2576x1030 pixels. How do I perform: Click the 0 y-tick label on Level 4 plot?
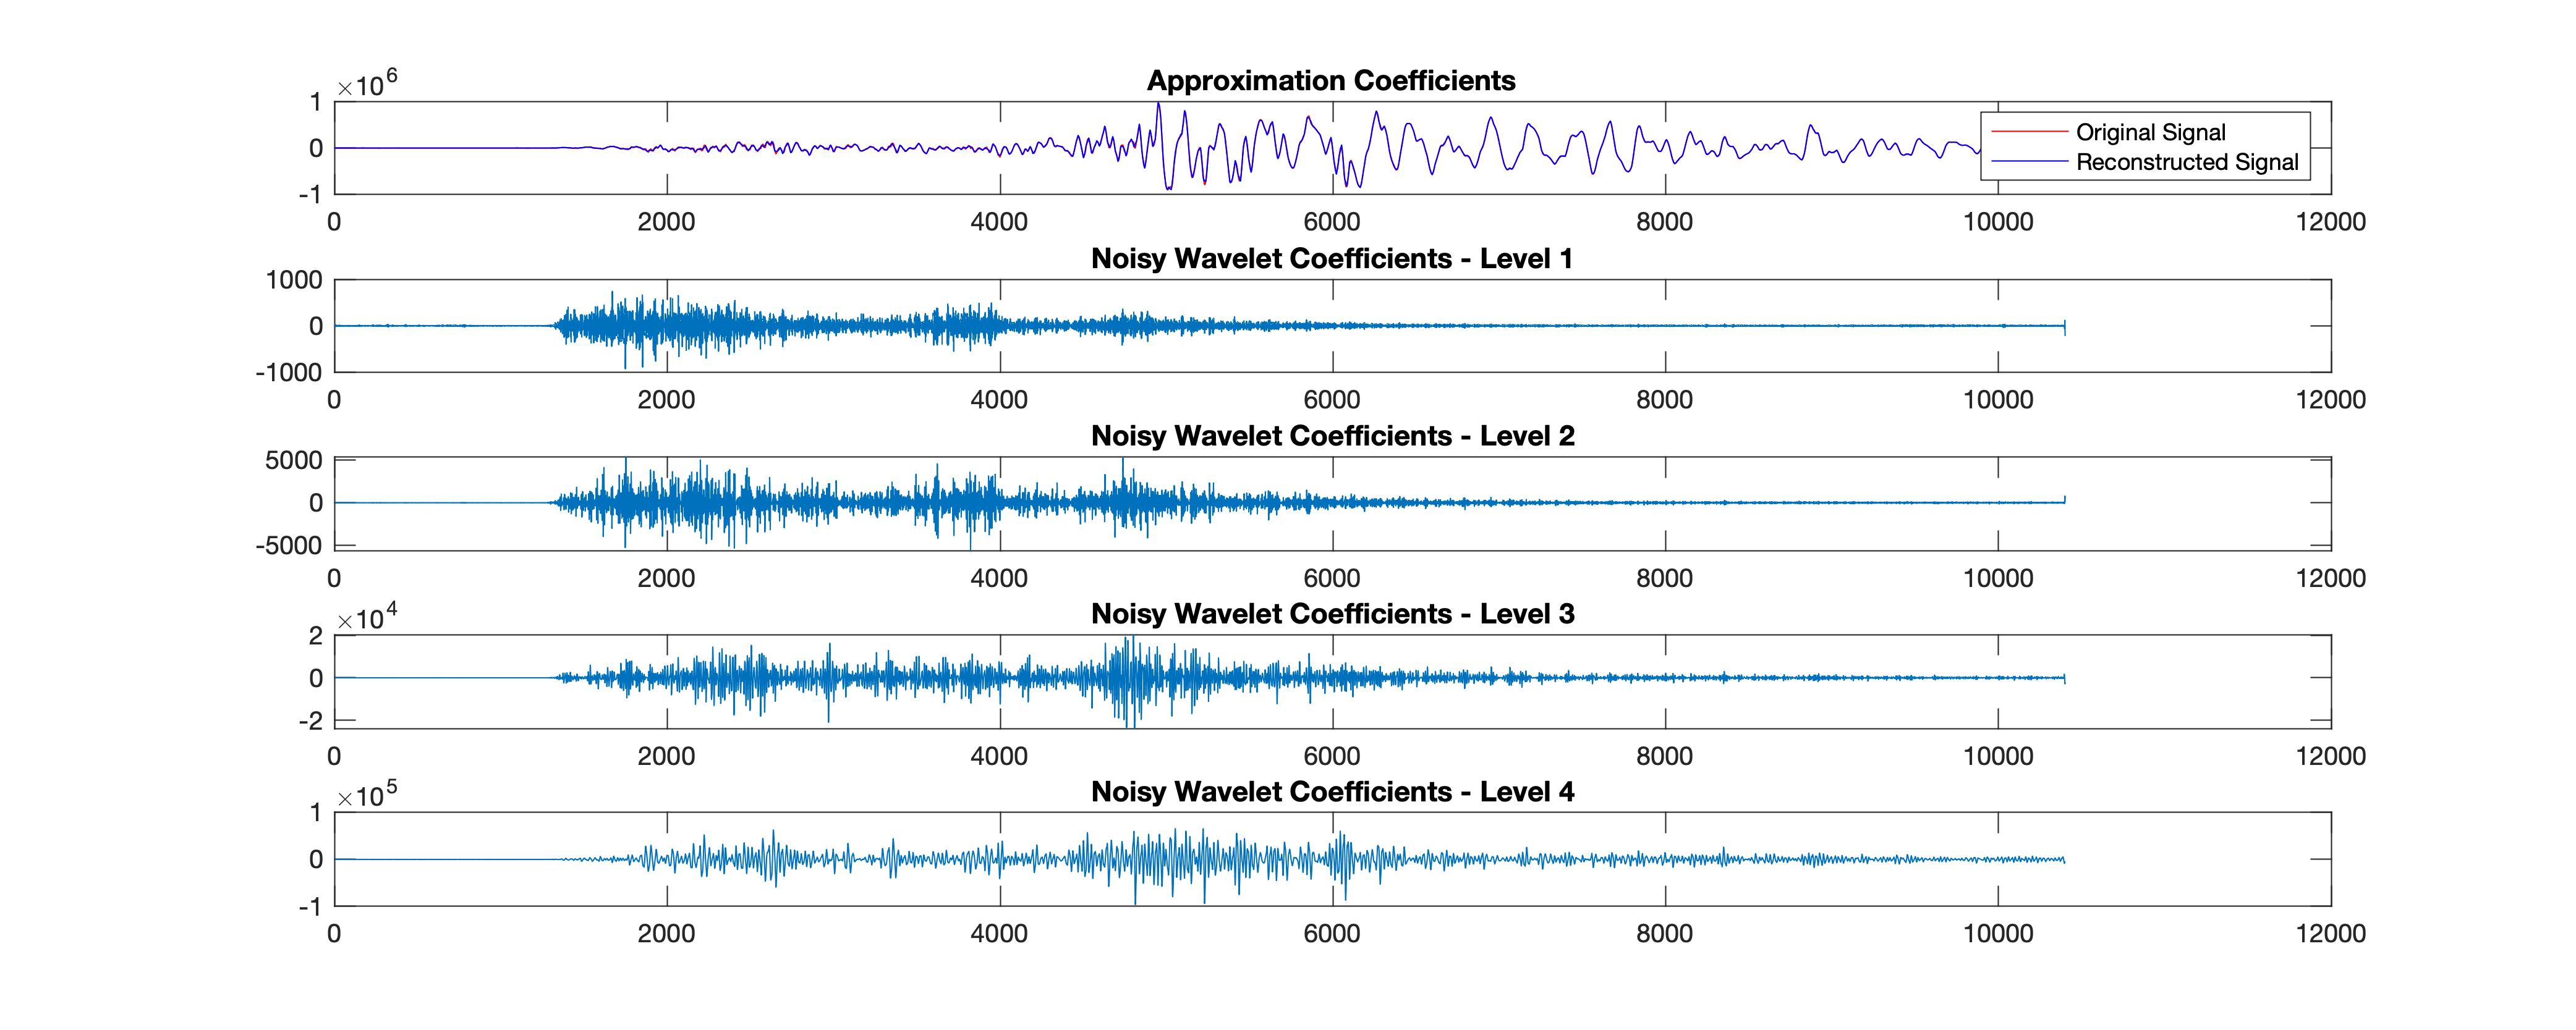pyautogui.click(x=316, y=859)
